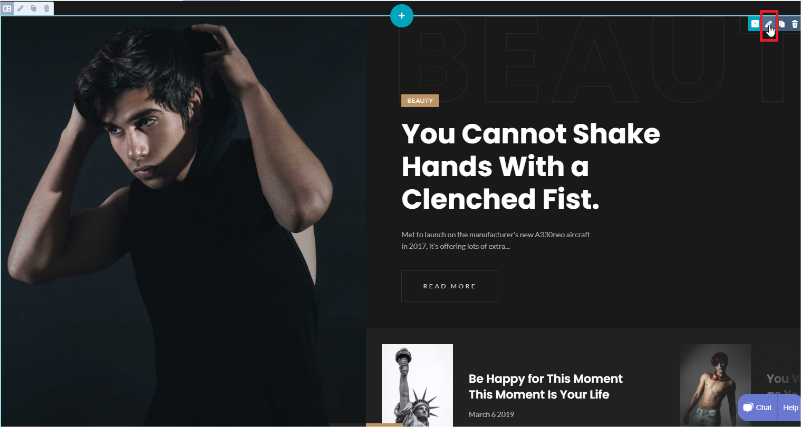The width and height of the screenshot is (801, 427).
Task: Click the BEAUTY category tag
Action: coord(420,101)
